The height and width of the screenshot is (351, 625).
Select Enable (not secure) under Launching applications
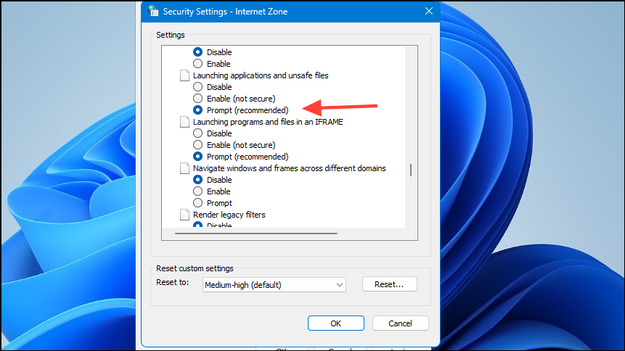click(x=197, y=98)
